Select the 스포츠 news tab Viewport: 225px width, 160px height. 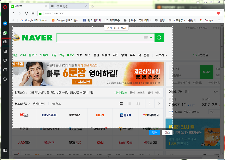pyautogui.click(x=141, y=93)
